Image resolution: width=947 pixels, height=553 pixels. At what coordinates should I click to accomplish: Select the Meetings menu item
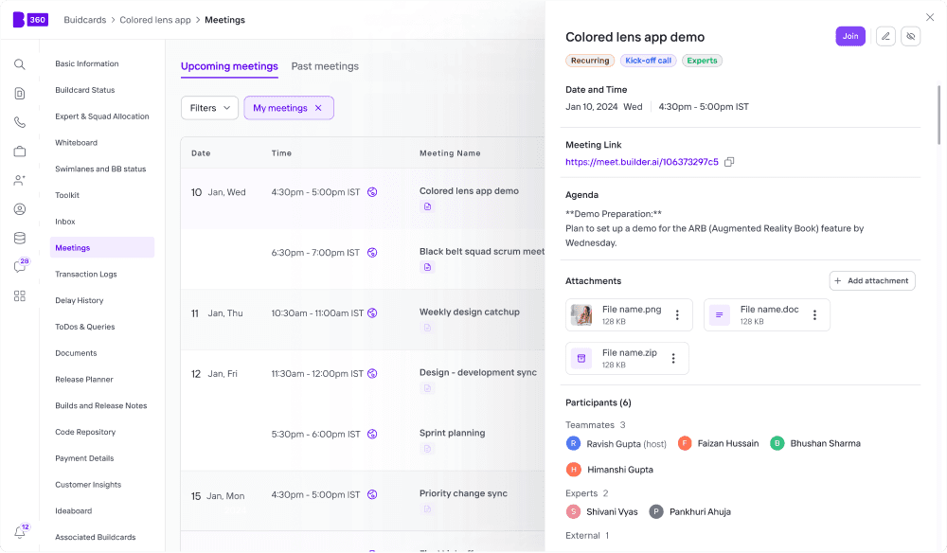pyautogui.click(x=102, y=247)
